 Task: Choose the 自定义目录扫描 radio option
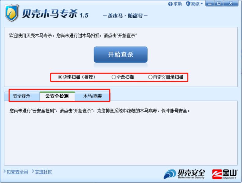[x=150, y=77]
